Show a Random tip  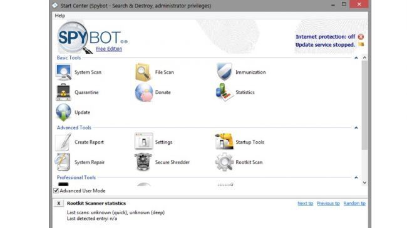(354, 204)
